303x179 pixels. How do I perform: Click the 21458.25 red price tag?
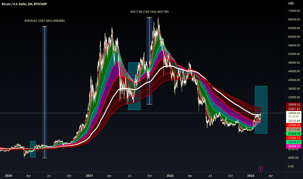point(294,138)
